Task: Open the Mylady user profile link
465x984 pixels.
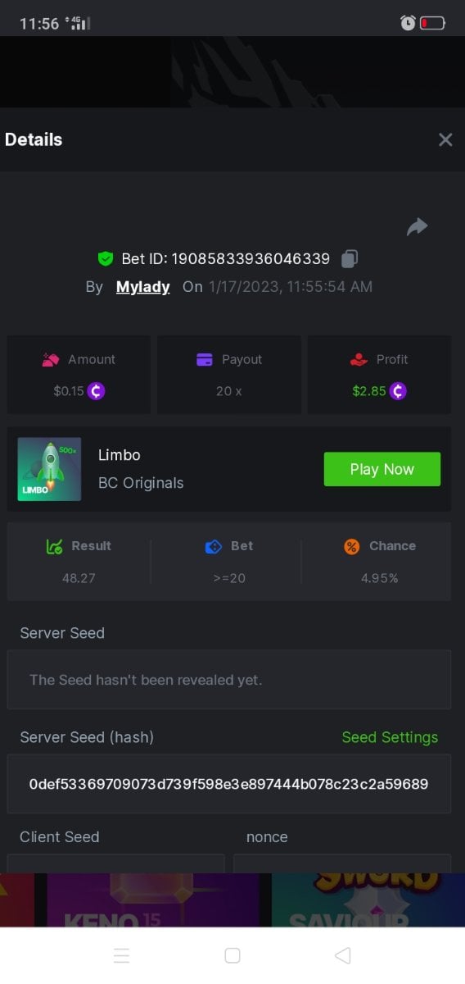Action: point(143,287)
